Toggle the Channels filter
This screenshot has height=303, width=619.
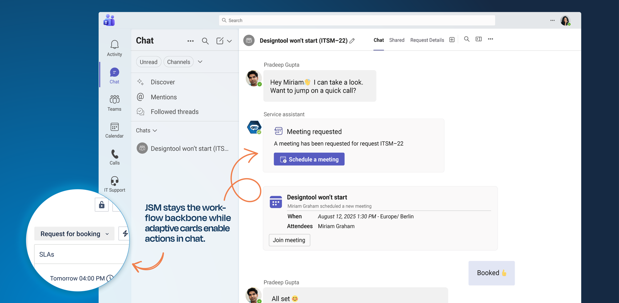tap(178, 62)
